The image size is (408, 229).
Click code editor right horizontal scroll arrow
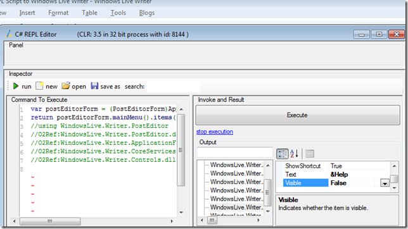[172, 221]
